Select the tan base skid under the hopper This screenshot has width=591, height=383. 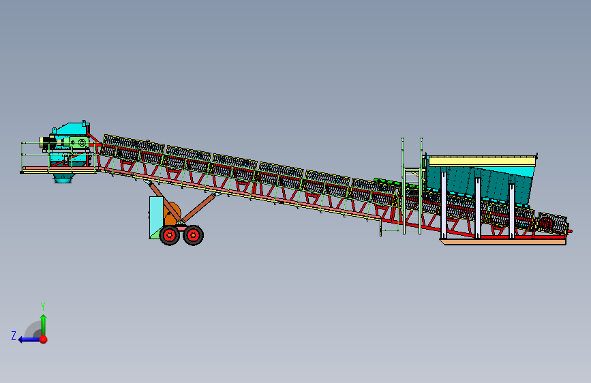503,242
